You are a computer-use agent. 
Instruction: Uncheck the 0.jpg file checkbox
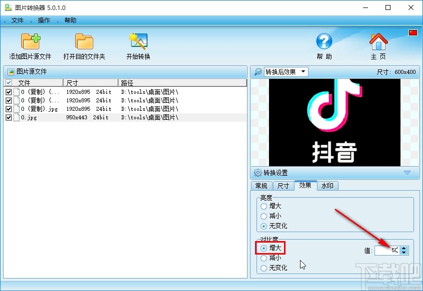pyautogui.click(x=8, y=117)
